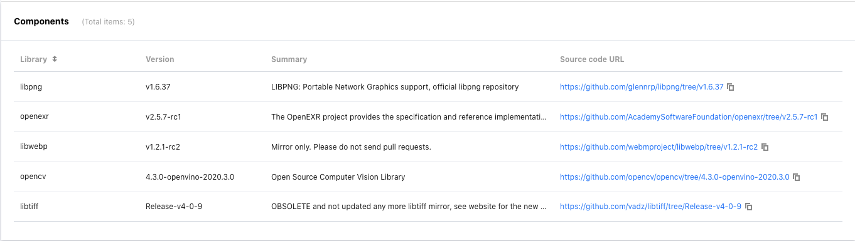Click the Version column header
This screenshot has height=241, width=855.
[159, 59]
